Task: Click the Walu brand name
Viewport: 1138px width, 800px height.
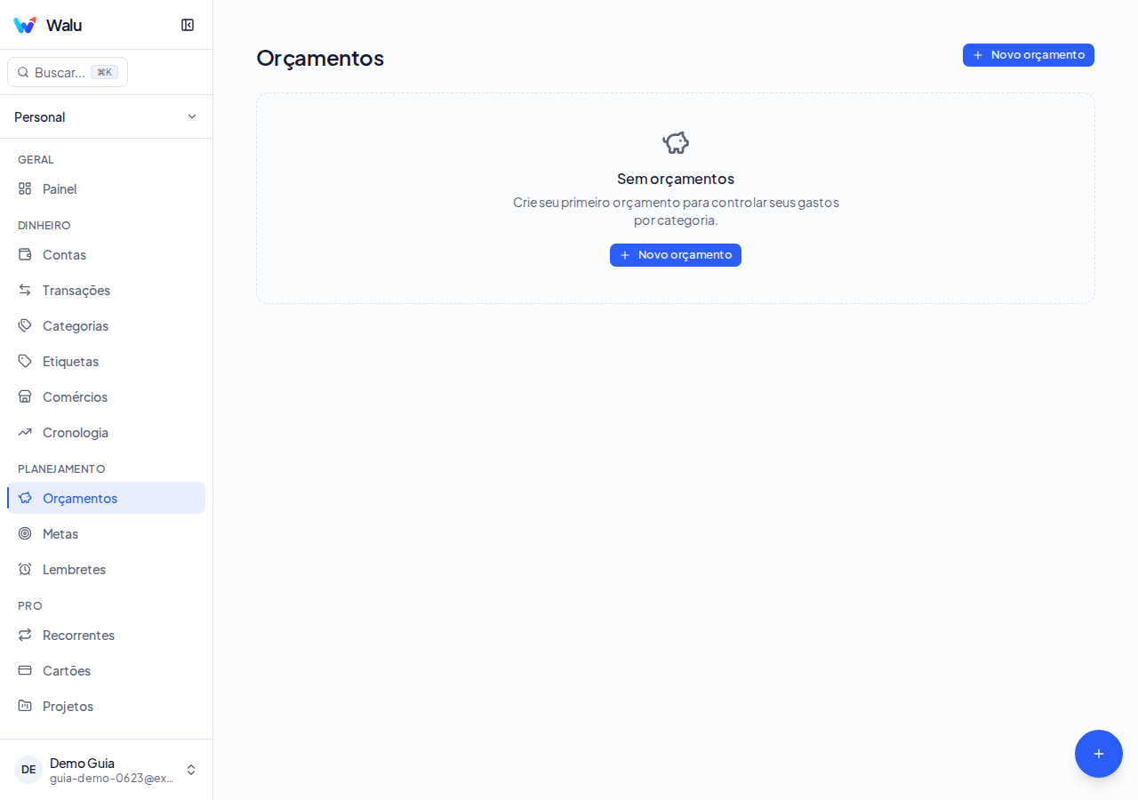Action: pos(64,25)
